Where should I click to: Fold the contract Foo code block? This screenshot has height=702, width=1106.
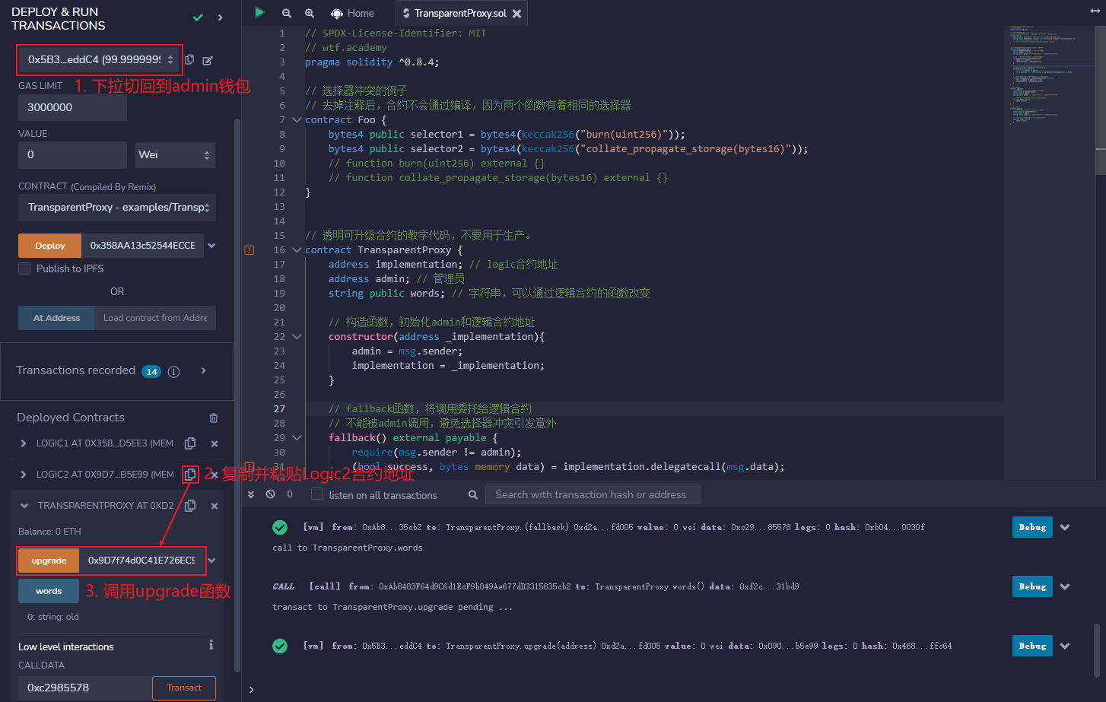(x=297, y=119)
